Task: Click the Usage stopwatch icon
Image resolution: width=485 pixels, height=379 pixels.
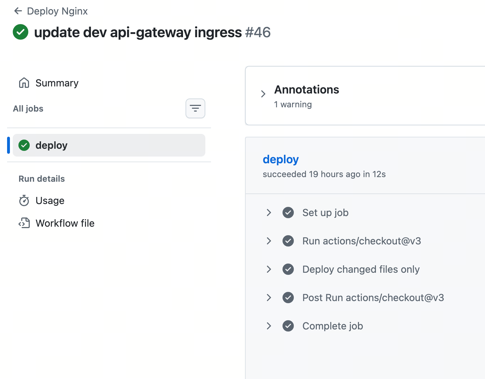Action: (x=24, y=200)
